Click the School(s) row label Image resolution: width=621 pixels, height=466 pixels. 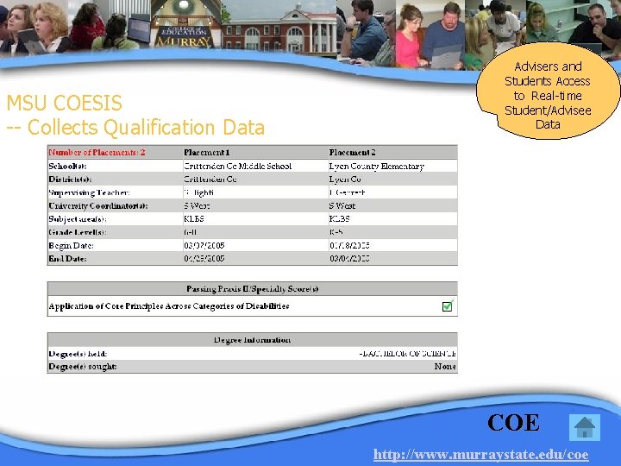[x=67, y=166]
